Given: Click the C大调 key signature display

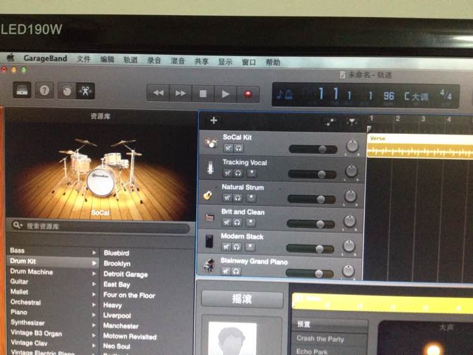Looking at the screenshot, I should pos(416,97).
